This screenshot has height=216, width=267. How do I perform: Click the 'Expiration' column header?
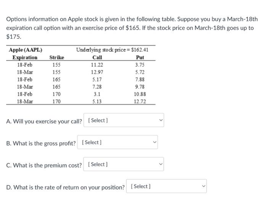(x=25, y=58)
